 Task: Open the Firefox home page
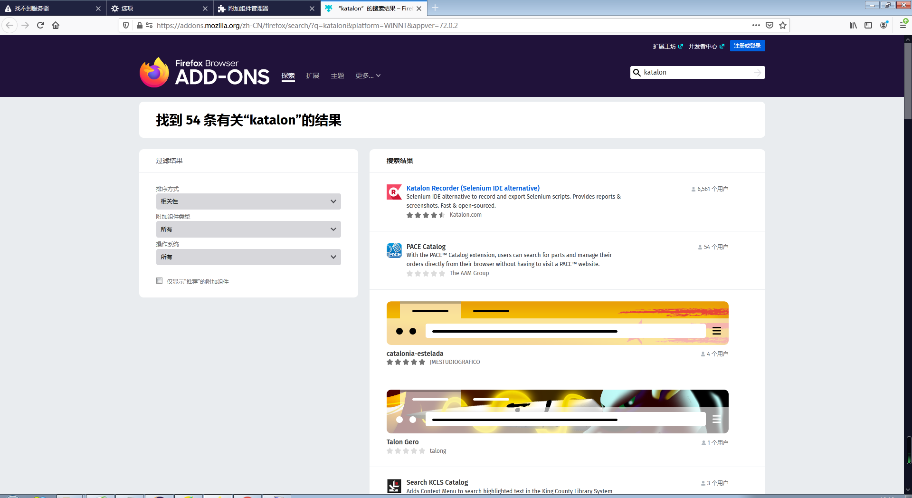point(56,25)
